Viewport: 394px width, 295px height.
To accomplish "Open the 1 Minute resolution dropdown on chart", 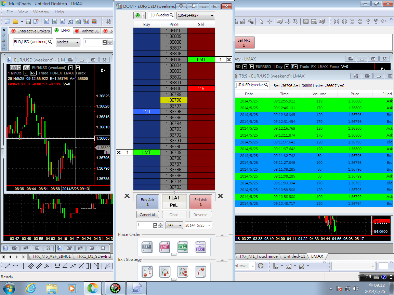I will [x=26, y=73].
